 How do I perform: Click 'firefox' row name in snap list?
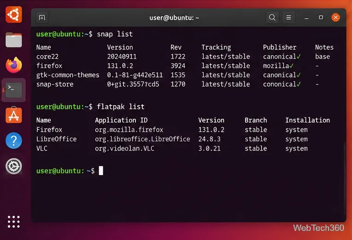coord(49,66)
